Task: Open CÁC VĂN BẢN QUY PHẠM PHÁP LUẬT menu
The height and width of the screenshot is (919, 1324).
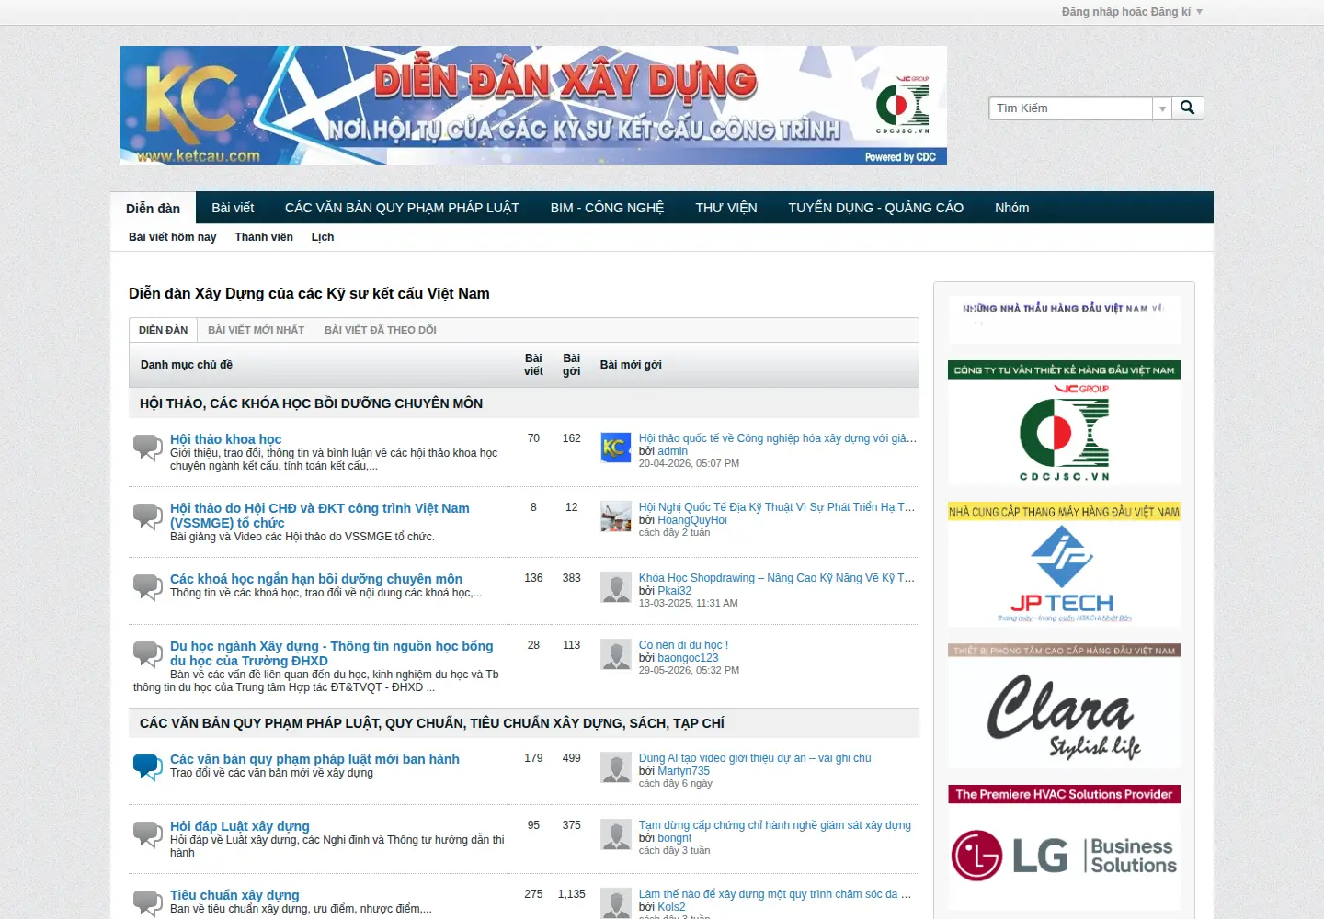Action: click(402, 208)
